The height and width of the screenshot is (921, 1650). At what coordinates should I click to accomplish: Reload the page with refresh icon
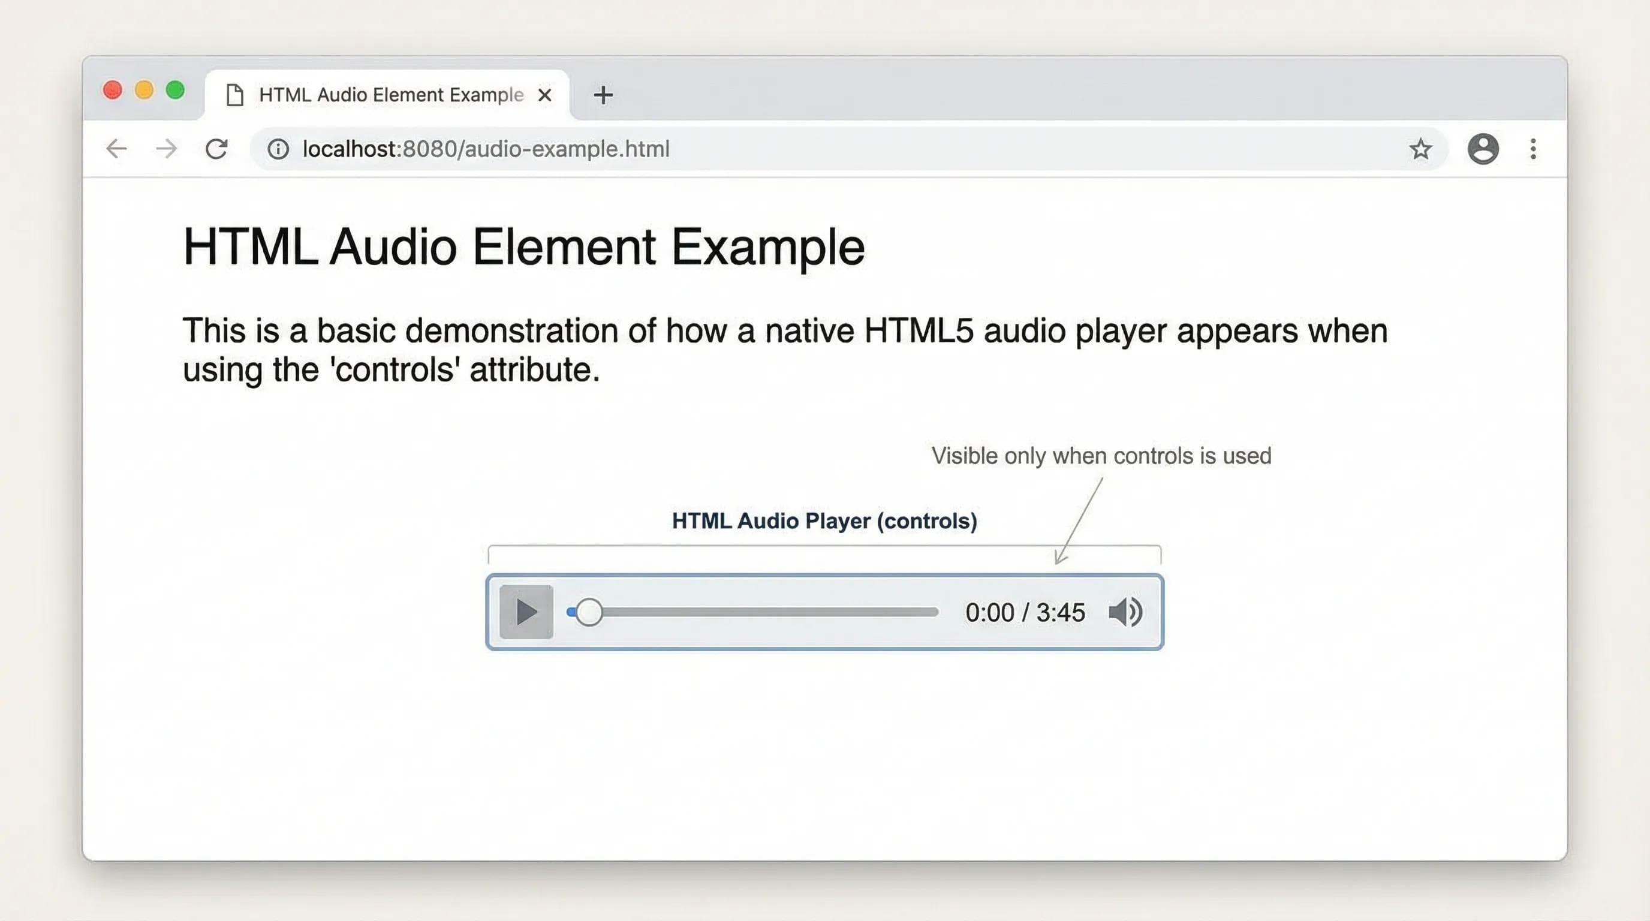click(216, 149)
